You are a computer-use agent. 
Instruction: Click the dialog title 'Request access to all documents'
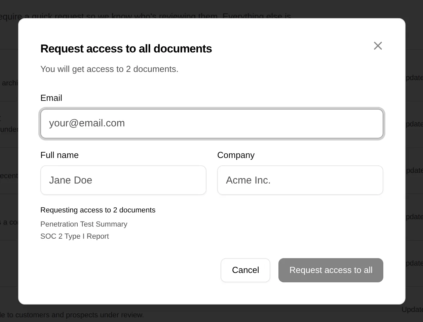(126, 49)
